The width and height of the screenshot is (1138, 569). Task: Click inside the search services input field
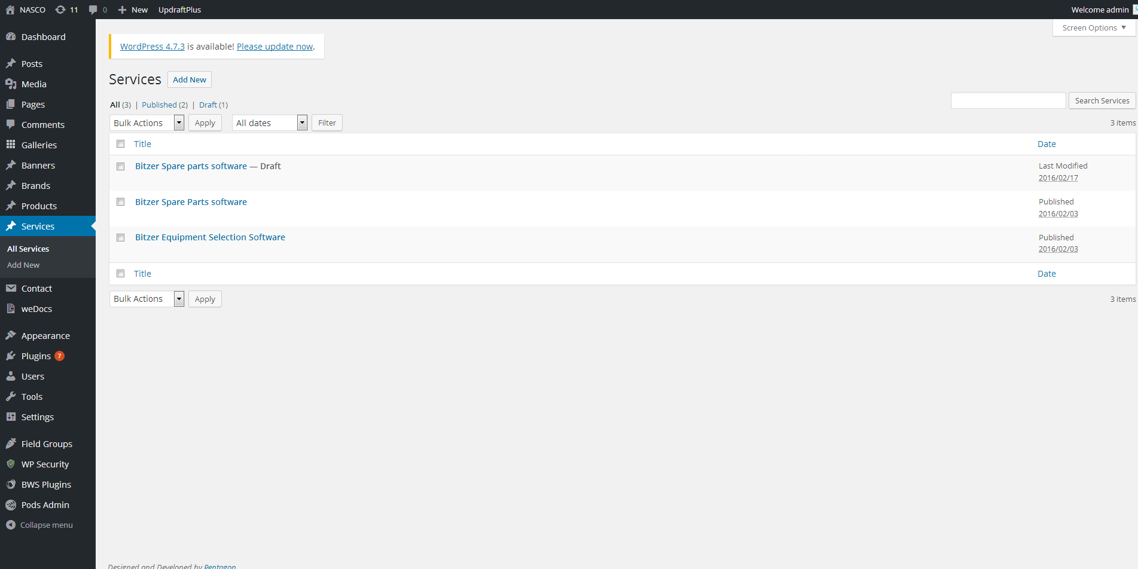tap(1008, 100)
